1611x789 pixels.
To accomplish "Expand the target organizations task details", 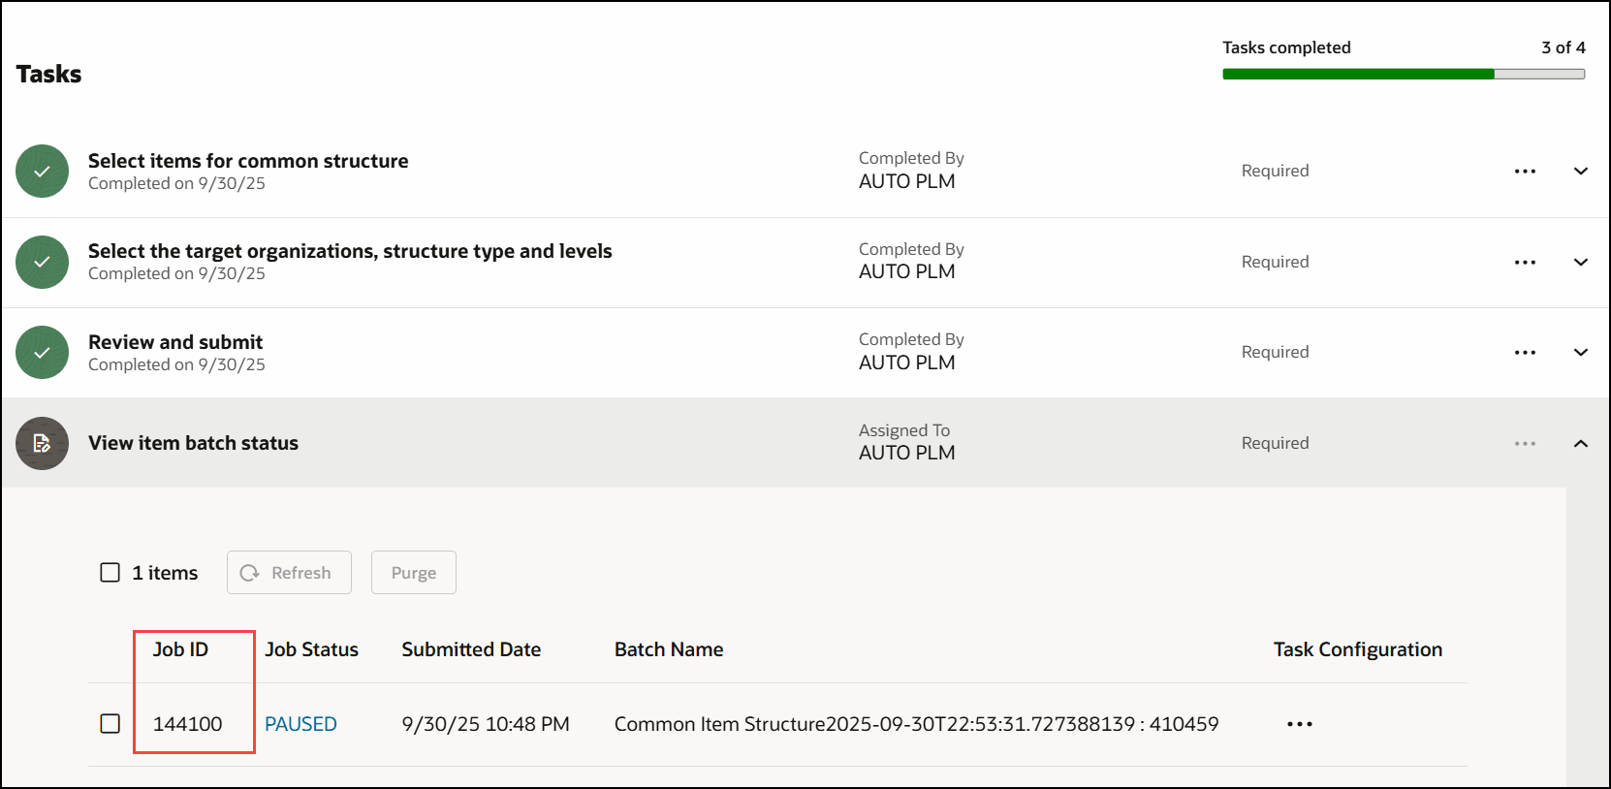I will (x=1580, y=262).
